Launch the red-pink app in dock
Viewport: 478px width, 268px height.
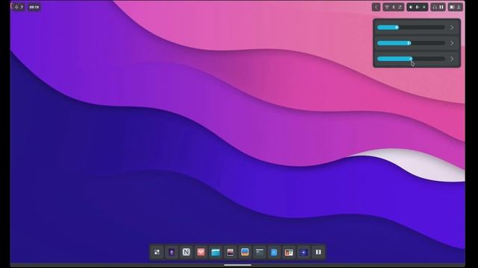coord(201,252)
